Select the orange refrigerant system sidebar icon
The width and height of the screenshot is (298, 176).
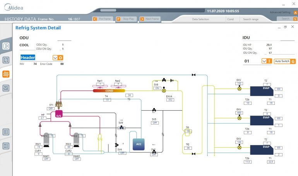[x=6, y=74]
